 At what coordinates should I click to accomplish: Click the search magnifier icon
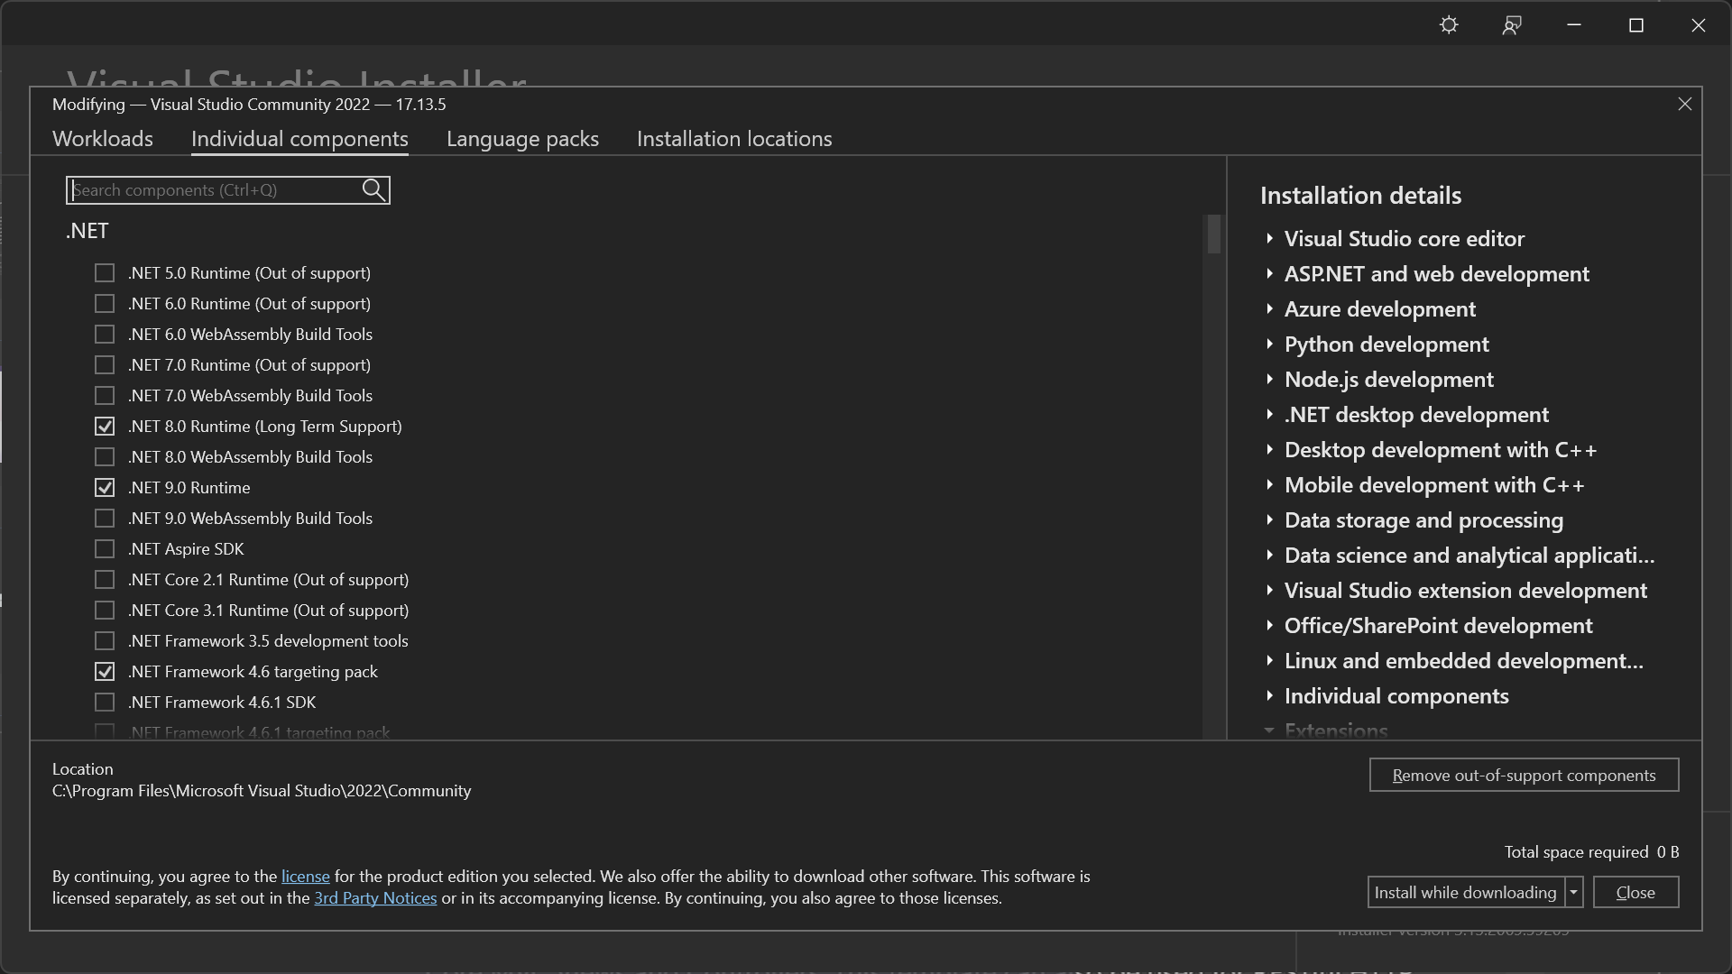373,189
